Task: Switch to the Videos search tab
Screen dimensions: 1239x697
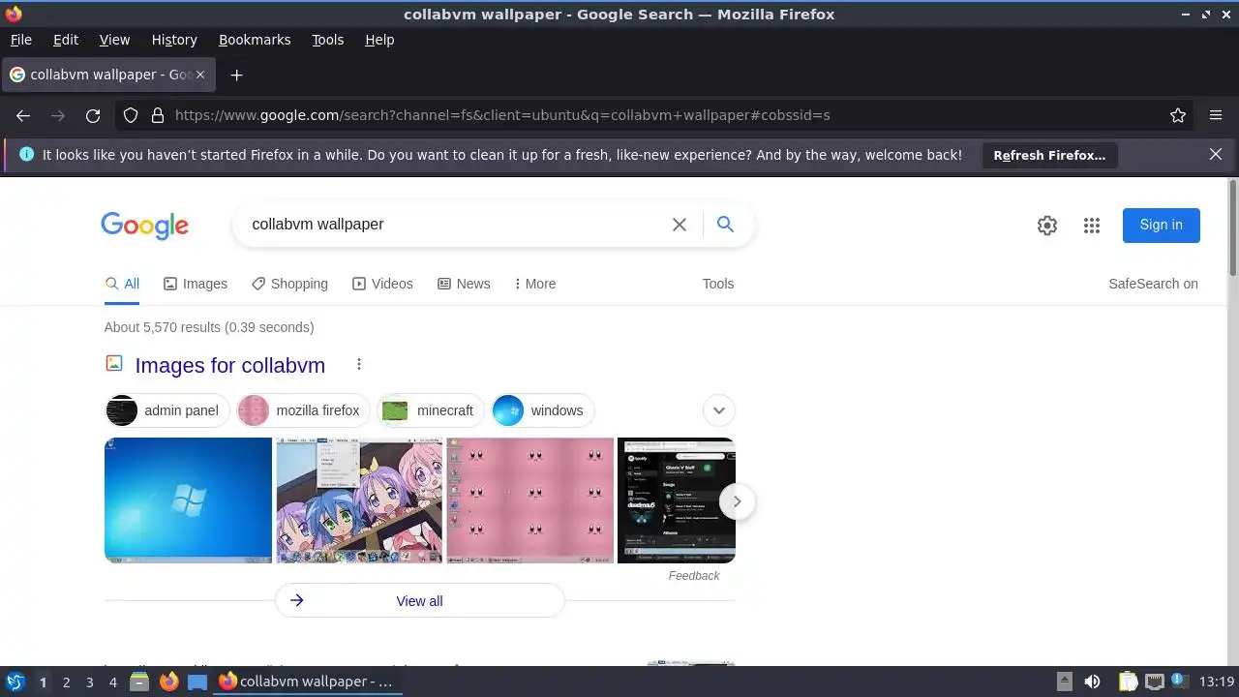Action: coord(382,284)
